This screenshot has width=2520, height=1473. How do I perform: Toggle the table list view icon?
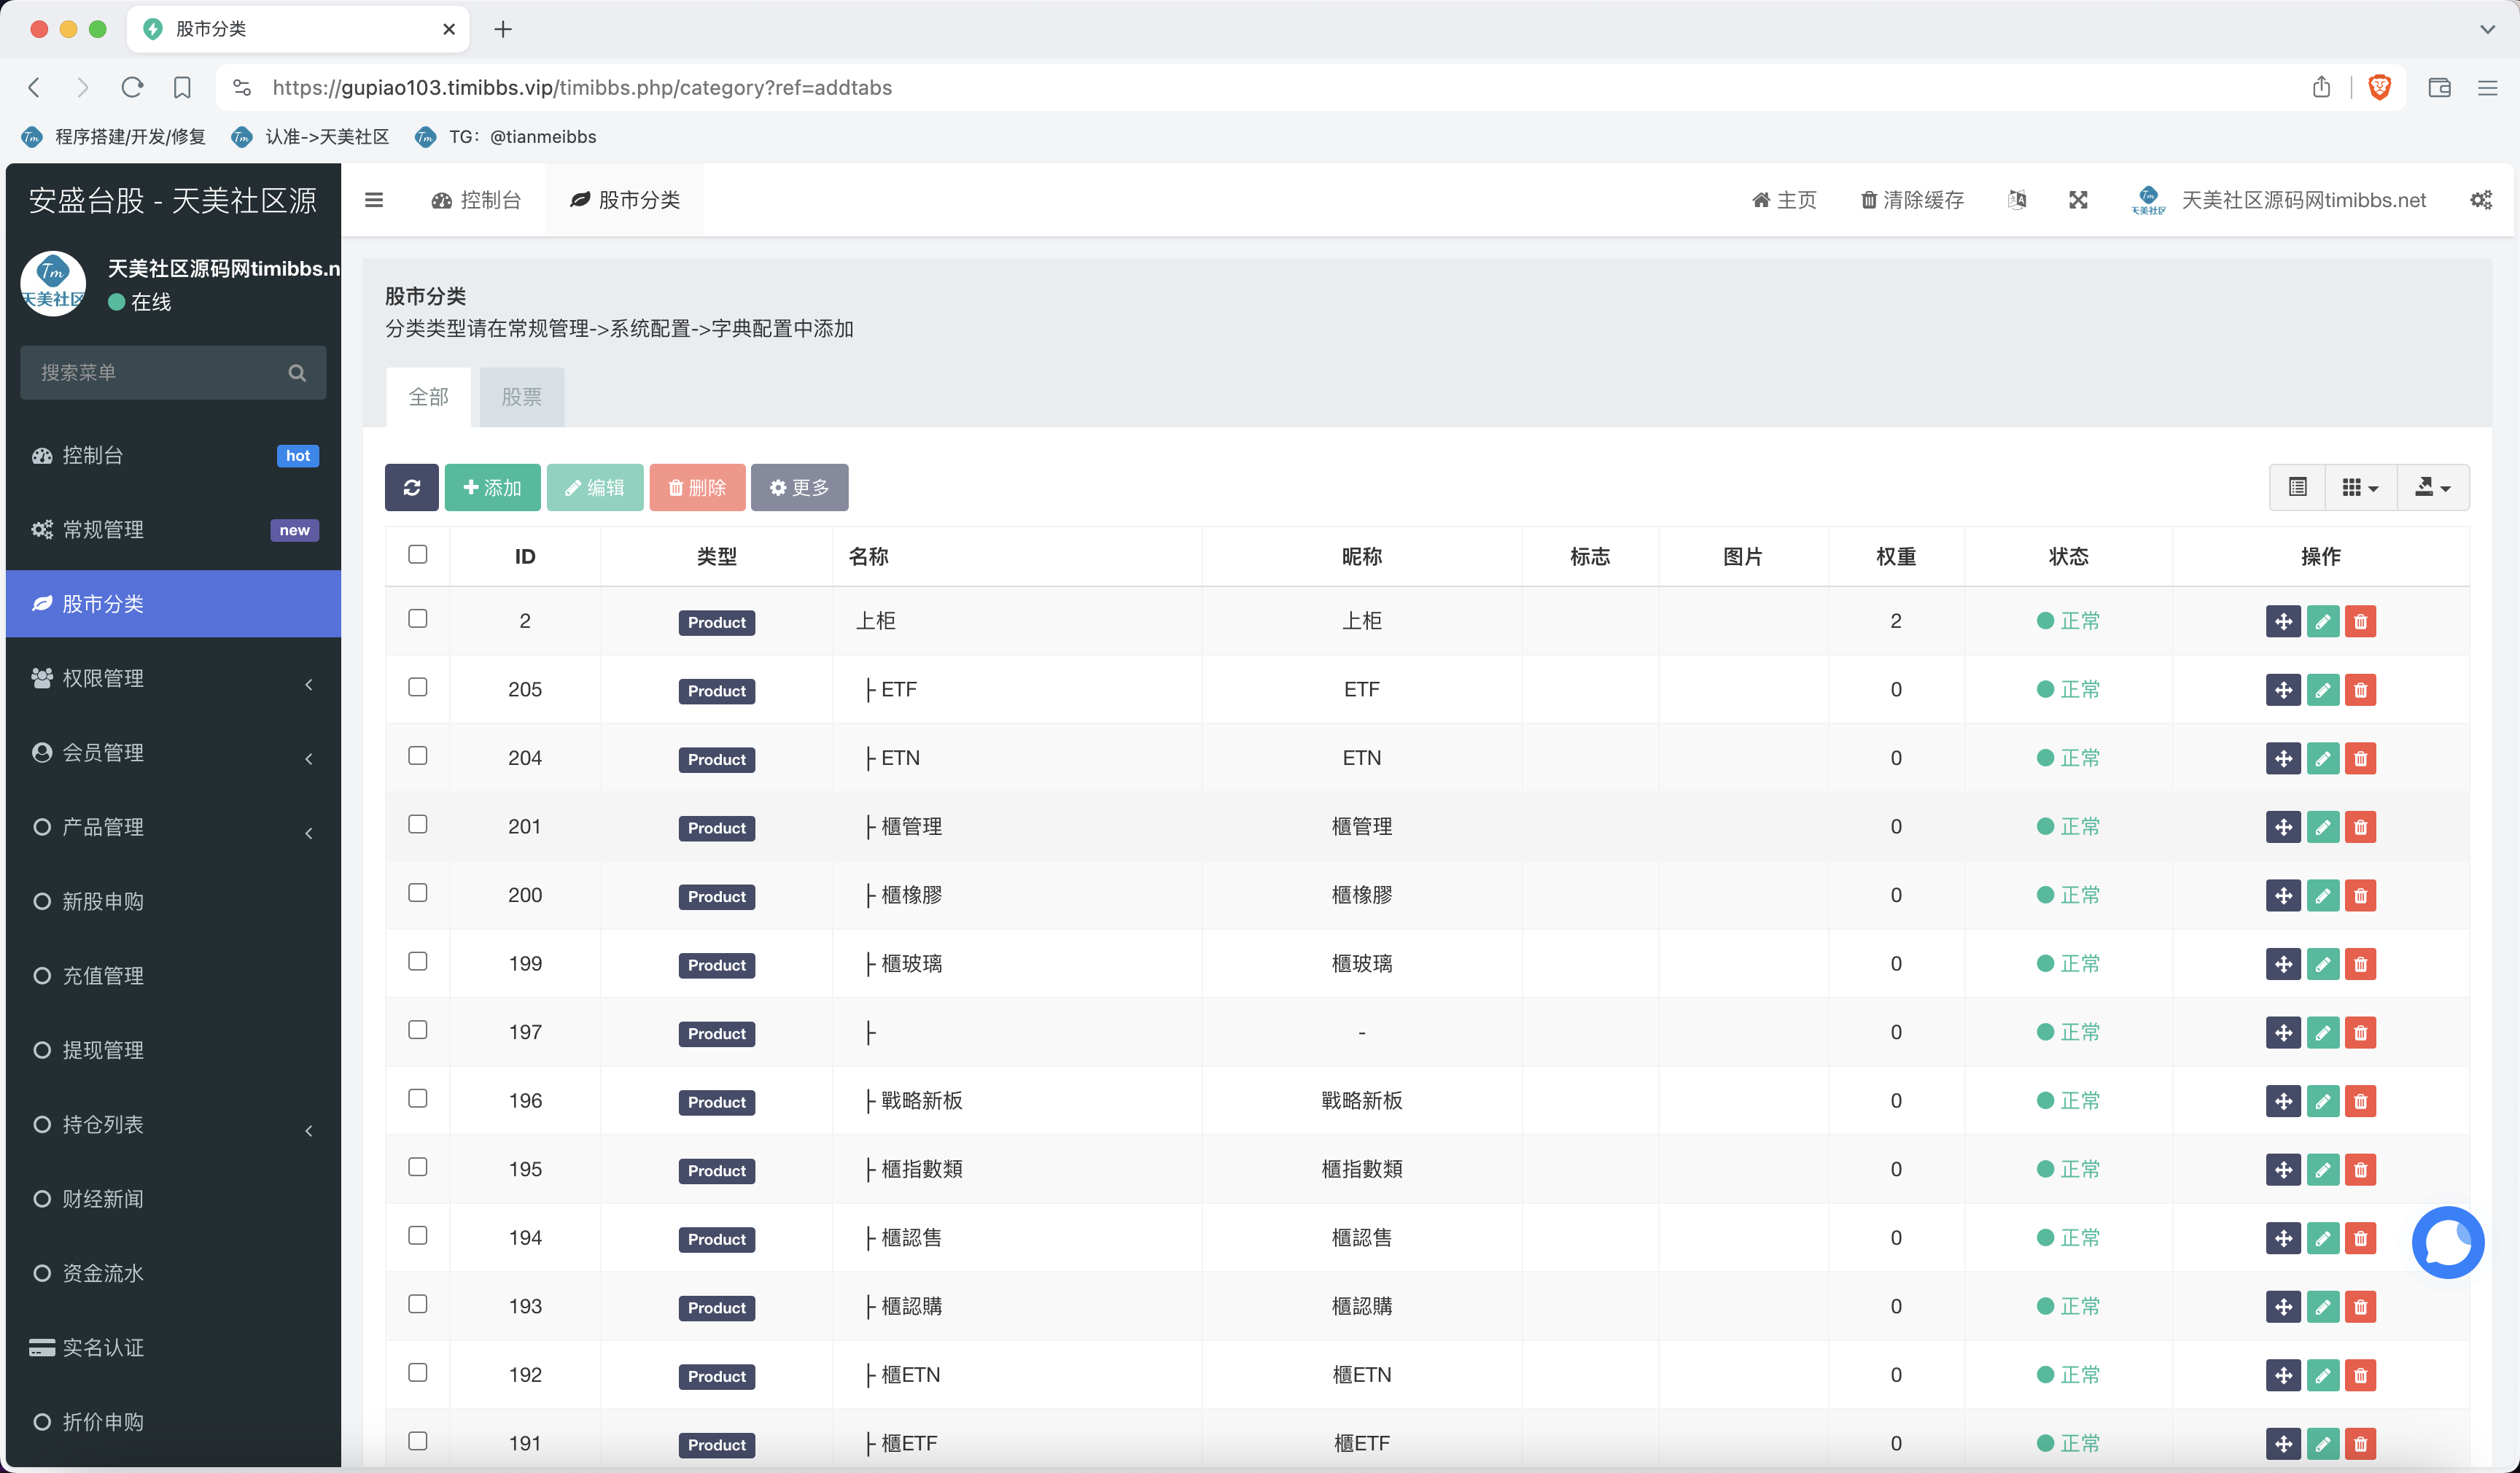(2297, 487)
